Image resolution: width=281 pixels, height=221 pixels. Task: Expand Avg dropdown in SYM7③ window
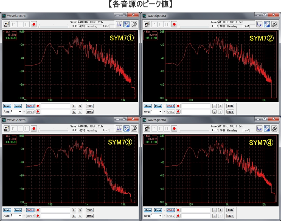pyautogui.click(x=20, y=216)
